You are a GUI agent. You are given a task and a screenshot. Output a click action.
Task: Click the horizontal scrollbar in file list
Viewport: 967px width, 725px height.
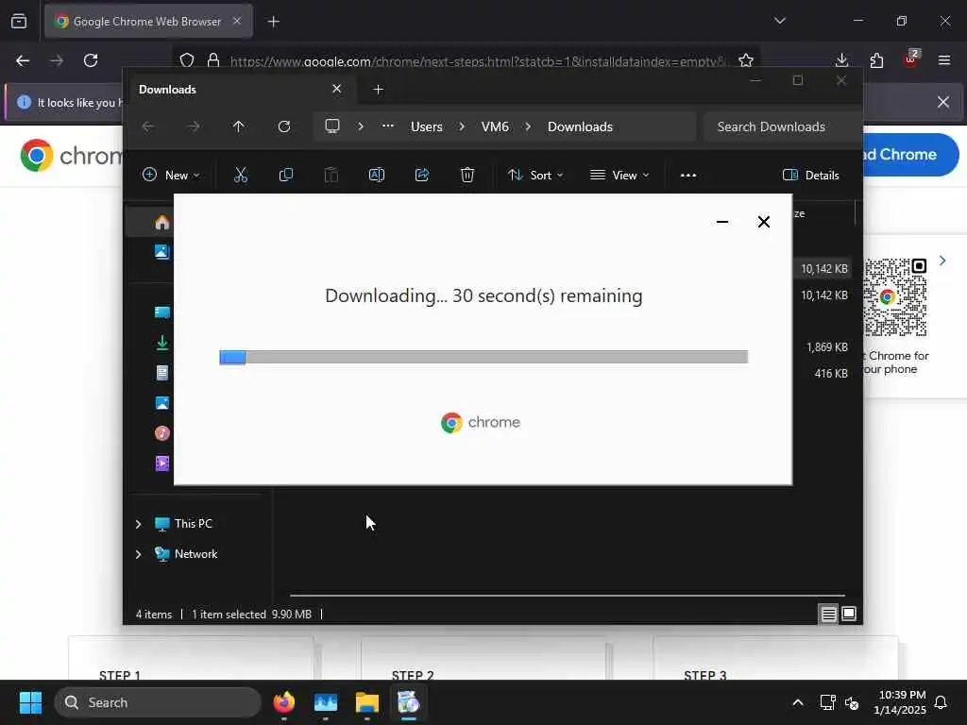568,596
